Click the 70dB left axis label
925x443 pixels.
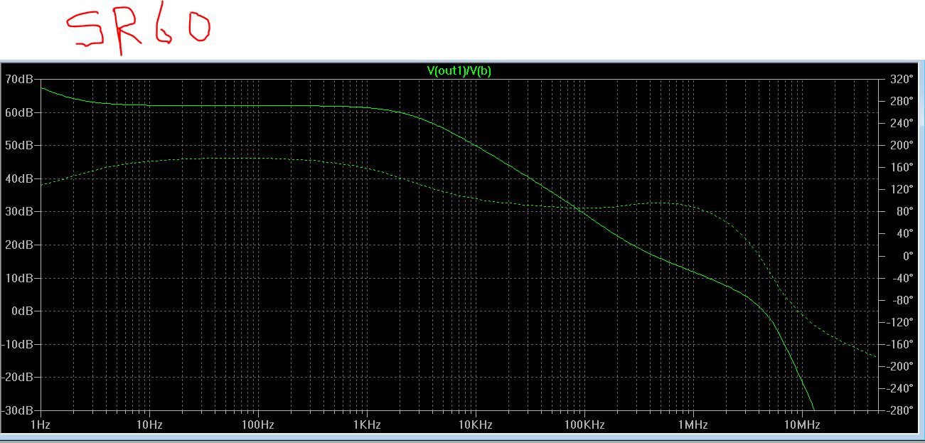coord(19,79)
